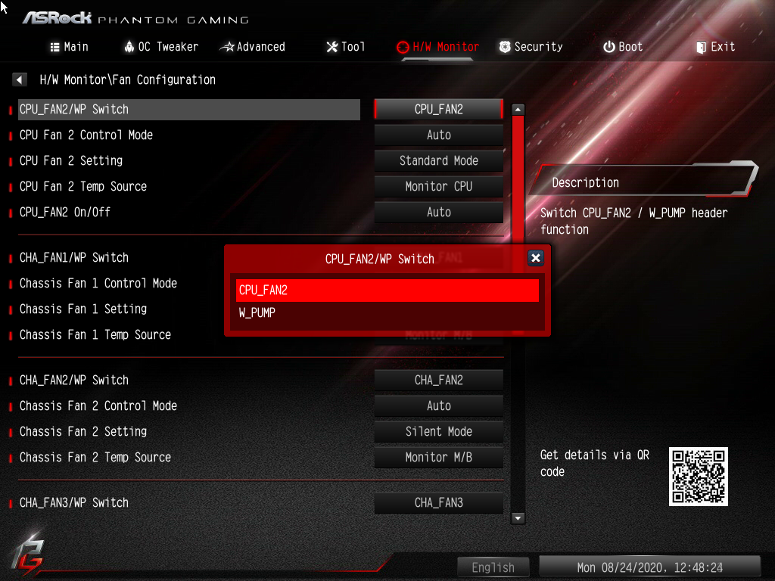Viewport: 775px width, 581px height.
Task: Click the H/W Monitor\Fan Configuration breadcrumb
Action: click(x=127, y=79)
